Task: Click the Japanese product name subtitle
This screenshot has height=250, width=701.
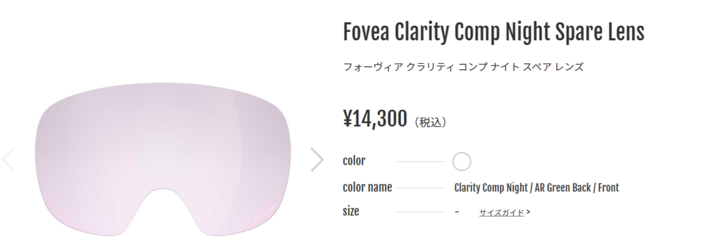Action: [x=463, y=67]
